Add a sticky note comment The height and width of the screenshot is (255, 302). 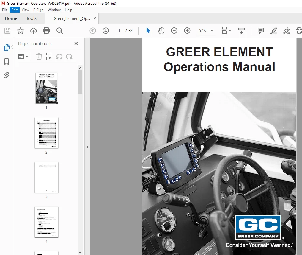(261, 30)
